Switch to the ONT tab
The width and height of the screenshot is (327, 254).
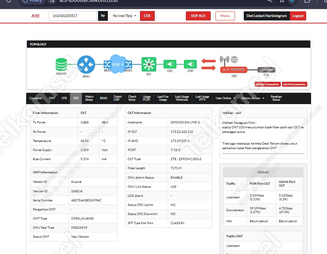point(52,98)
